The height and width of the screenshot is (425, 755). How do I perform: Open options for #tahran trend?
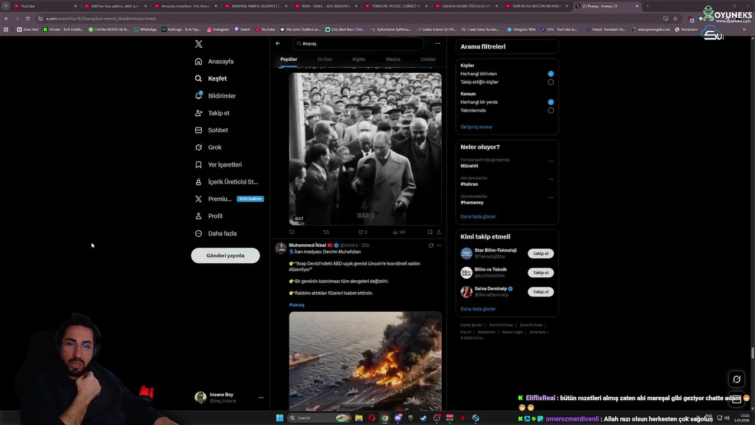click(551, 179)
